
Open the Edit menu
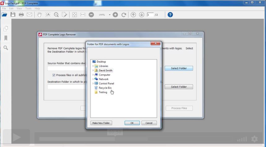[11, 8]
